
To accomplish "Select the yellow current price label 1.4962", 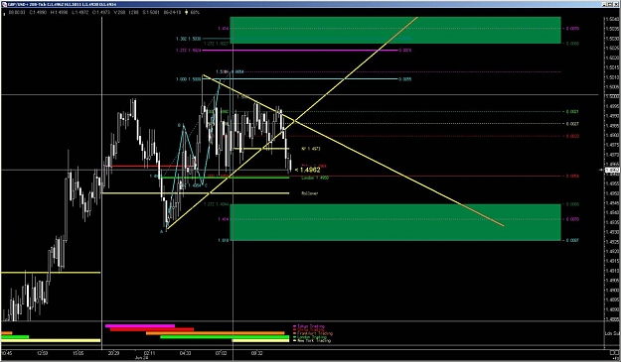I will click(x=308, y=170).
